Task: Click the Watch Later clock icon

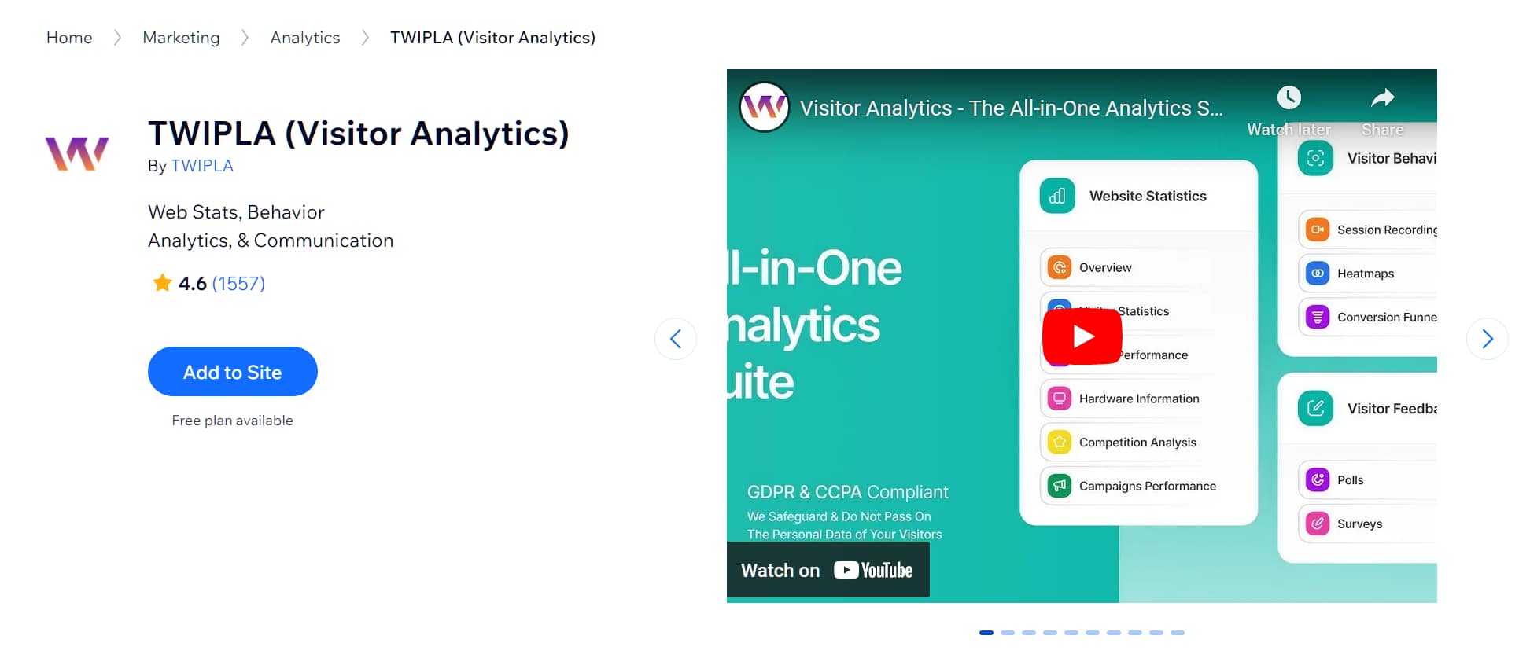Action: [1289, 97]
